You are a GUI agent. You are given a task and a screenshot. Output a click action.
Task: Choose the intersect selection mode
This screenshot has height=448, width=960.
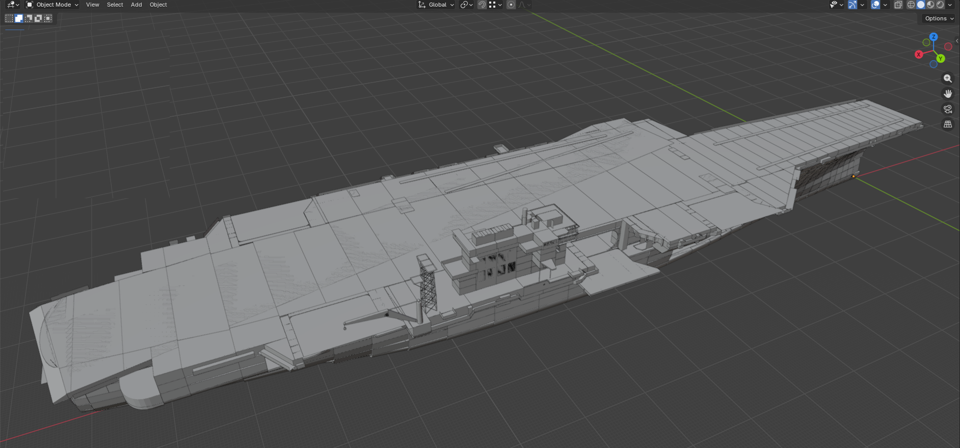click(x=48, y=18)
